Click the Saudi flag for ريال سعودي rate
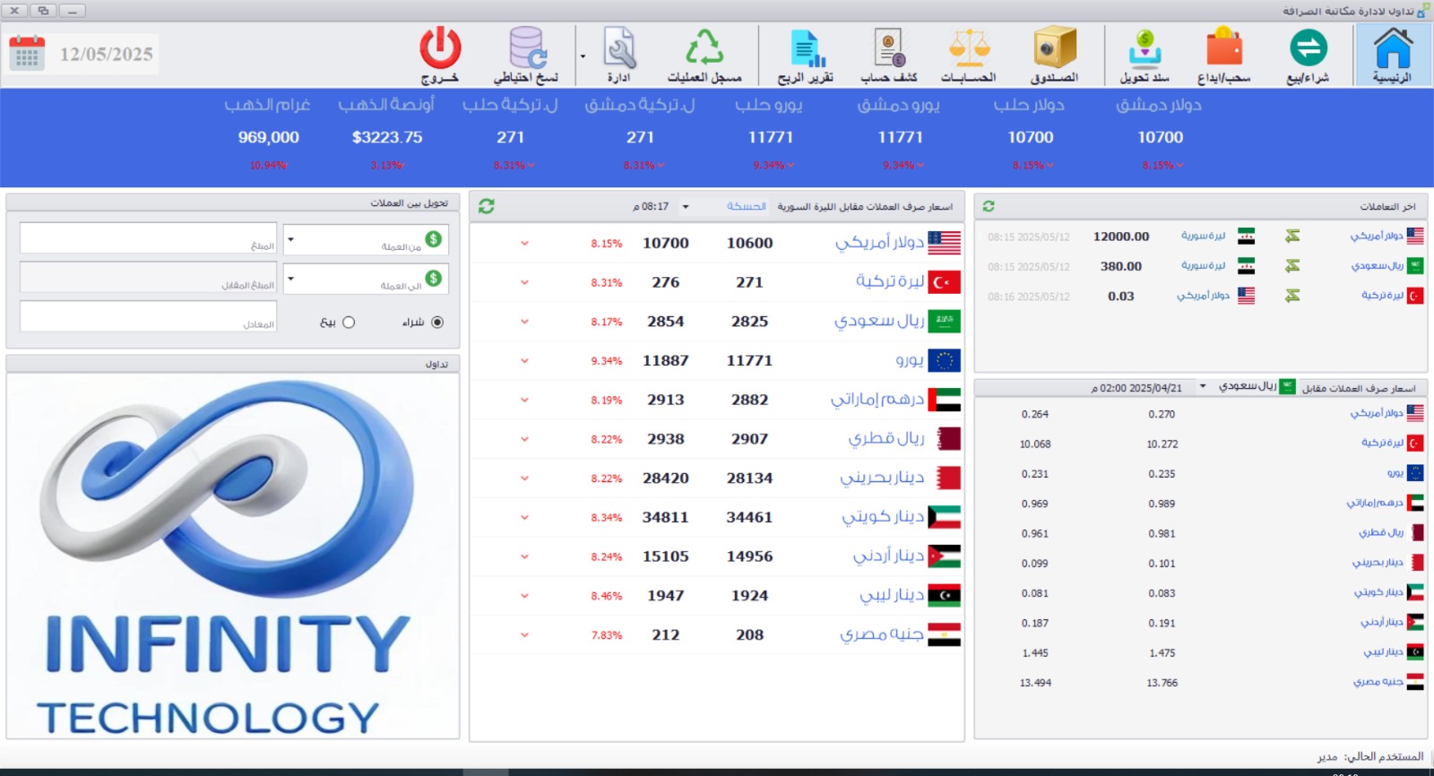Viewport: 1434px width, 776px height. [x=945, y=321]
